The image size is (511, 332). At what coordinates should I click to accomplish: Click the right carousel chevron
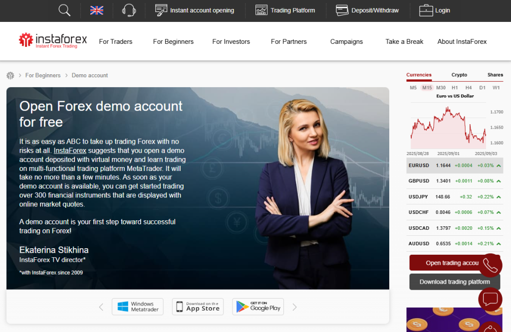(x=294, y=307)
